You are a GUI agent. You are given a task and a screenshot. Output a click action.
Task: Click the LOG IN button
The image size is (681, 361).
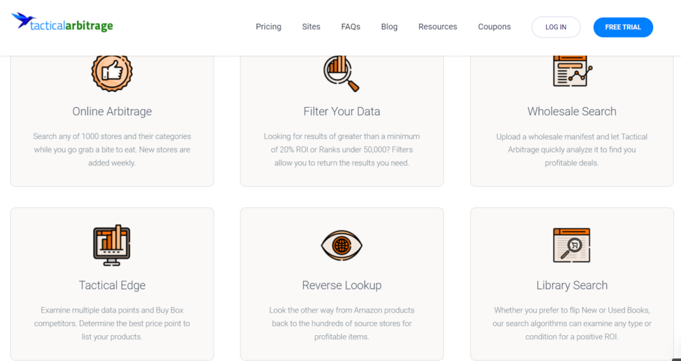(556, 27)
